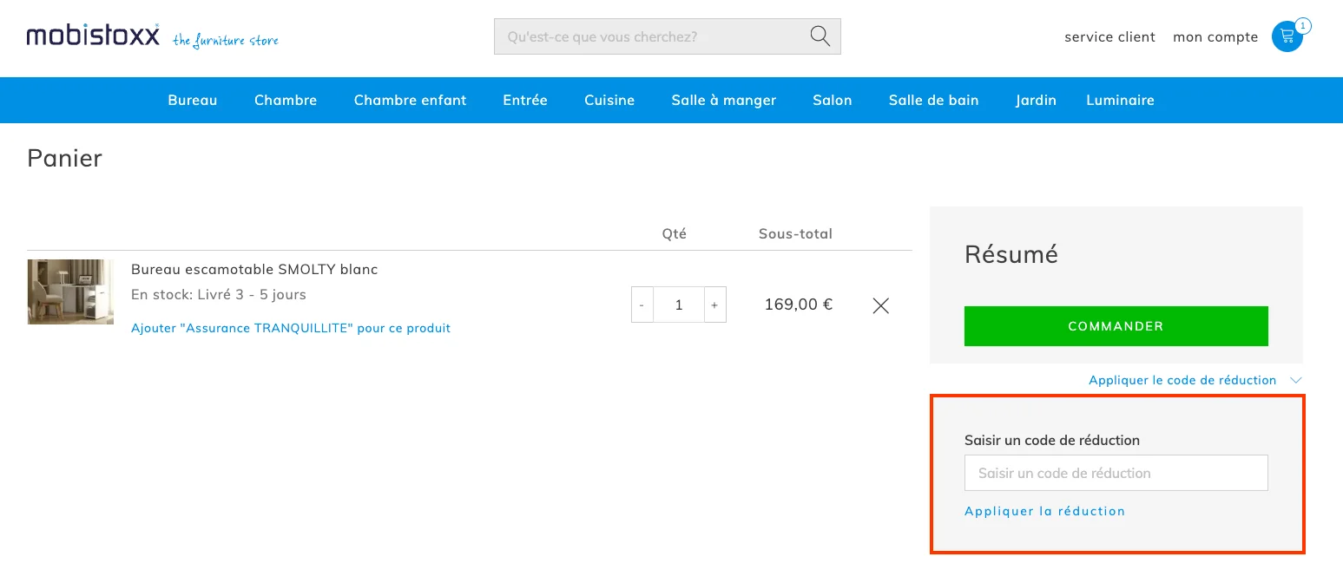
Task: Increase quantity with the plus button
Action: [714, 305]
